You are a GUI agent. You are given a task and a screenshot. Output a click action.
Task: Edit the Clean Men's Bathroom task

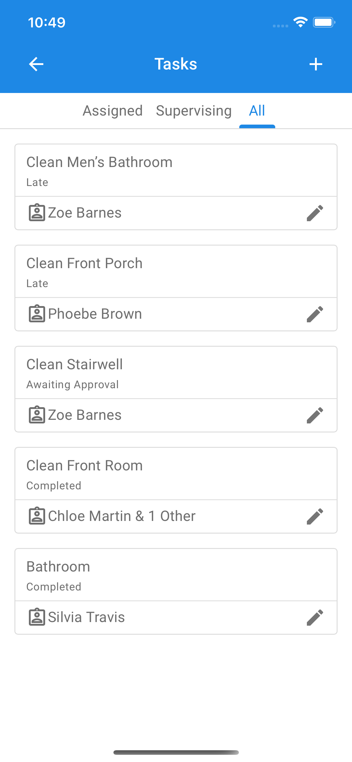coord(315,213)
